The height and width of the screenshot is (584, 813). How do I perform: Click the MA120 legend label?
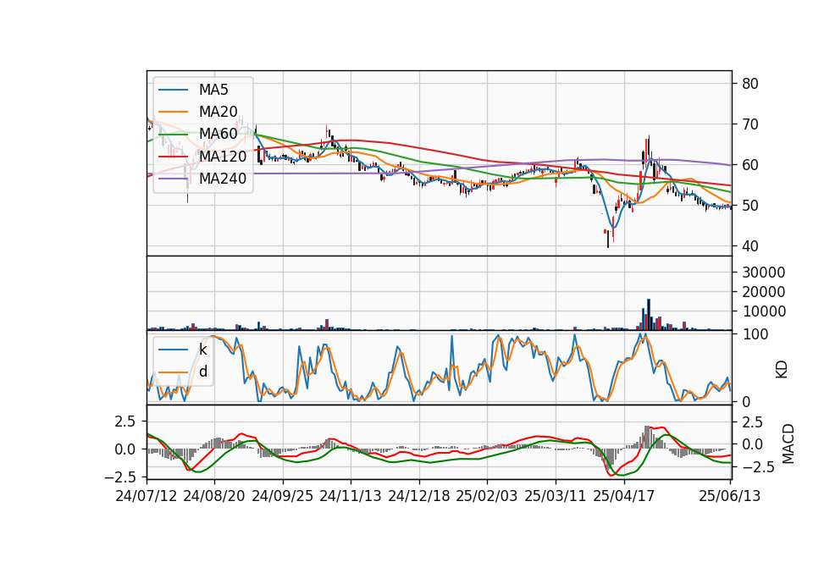[x=223, y=156]
